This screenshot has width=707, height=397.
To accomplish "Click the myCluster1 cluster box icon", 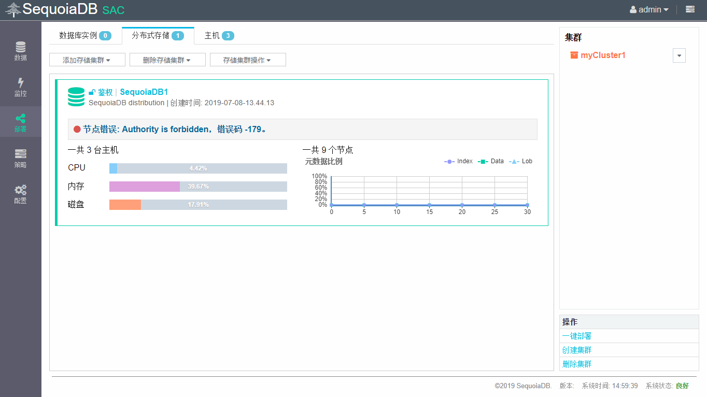I will click(574, 55).
